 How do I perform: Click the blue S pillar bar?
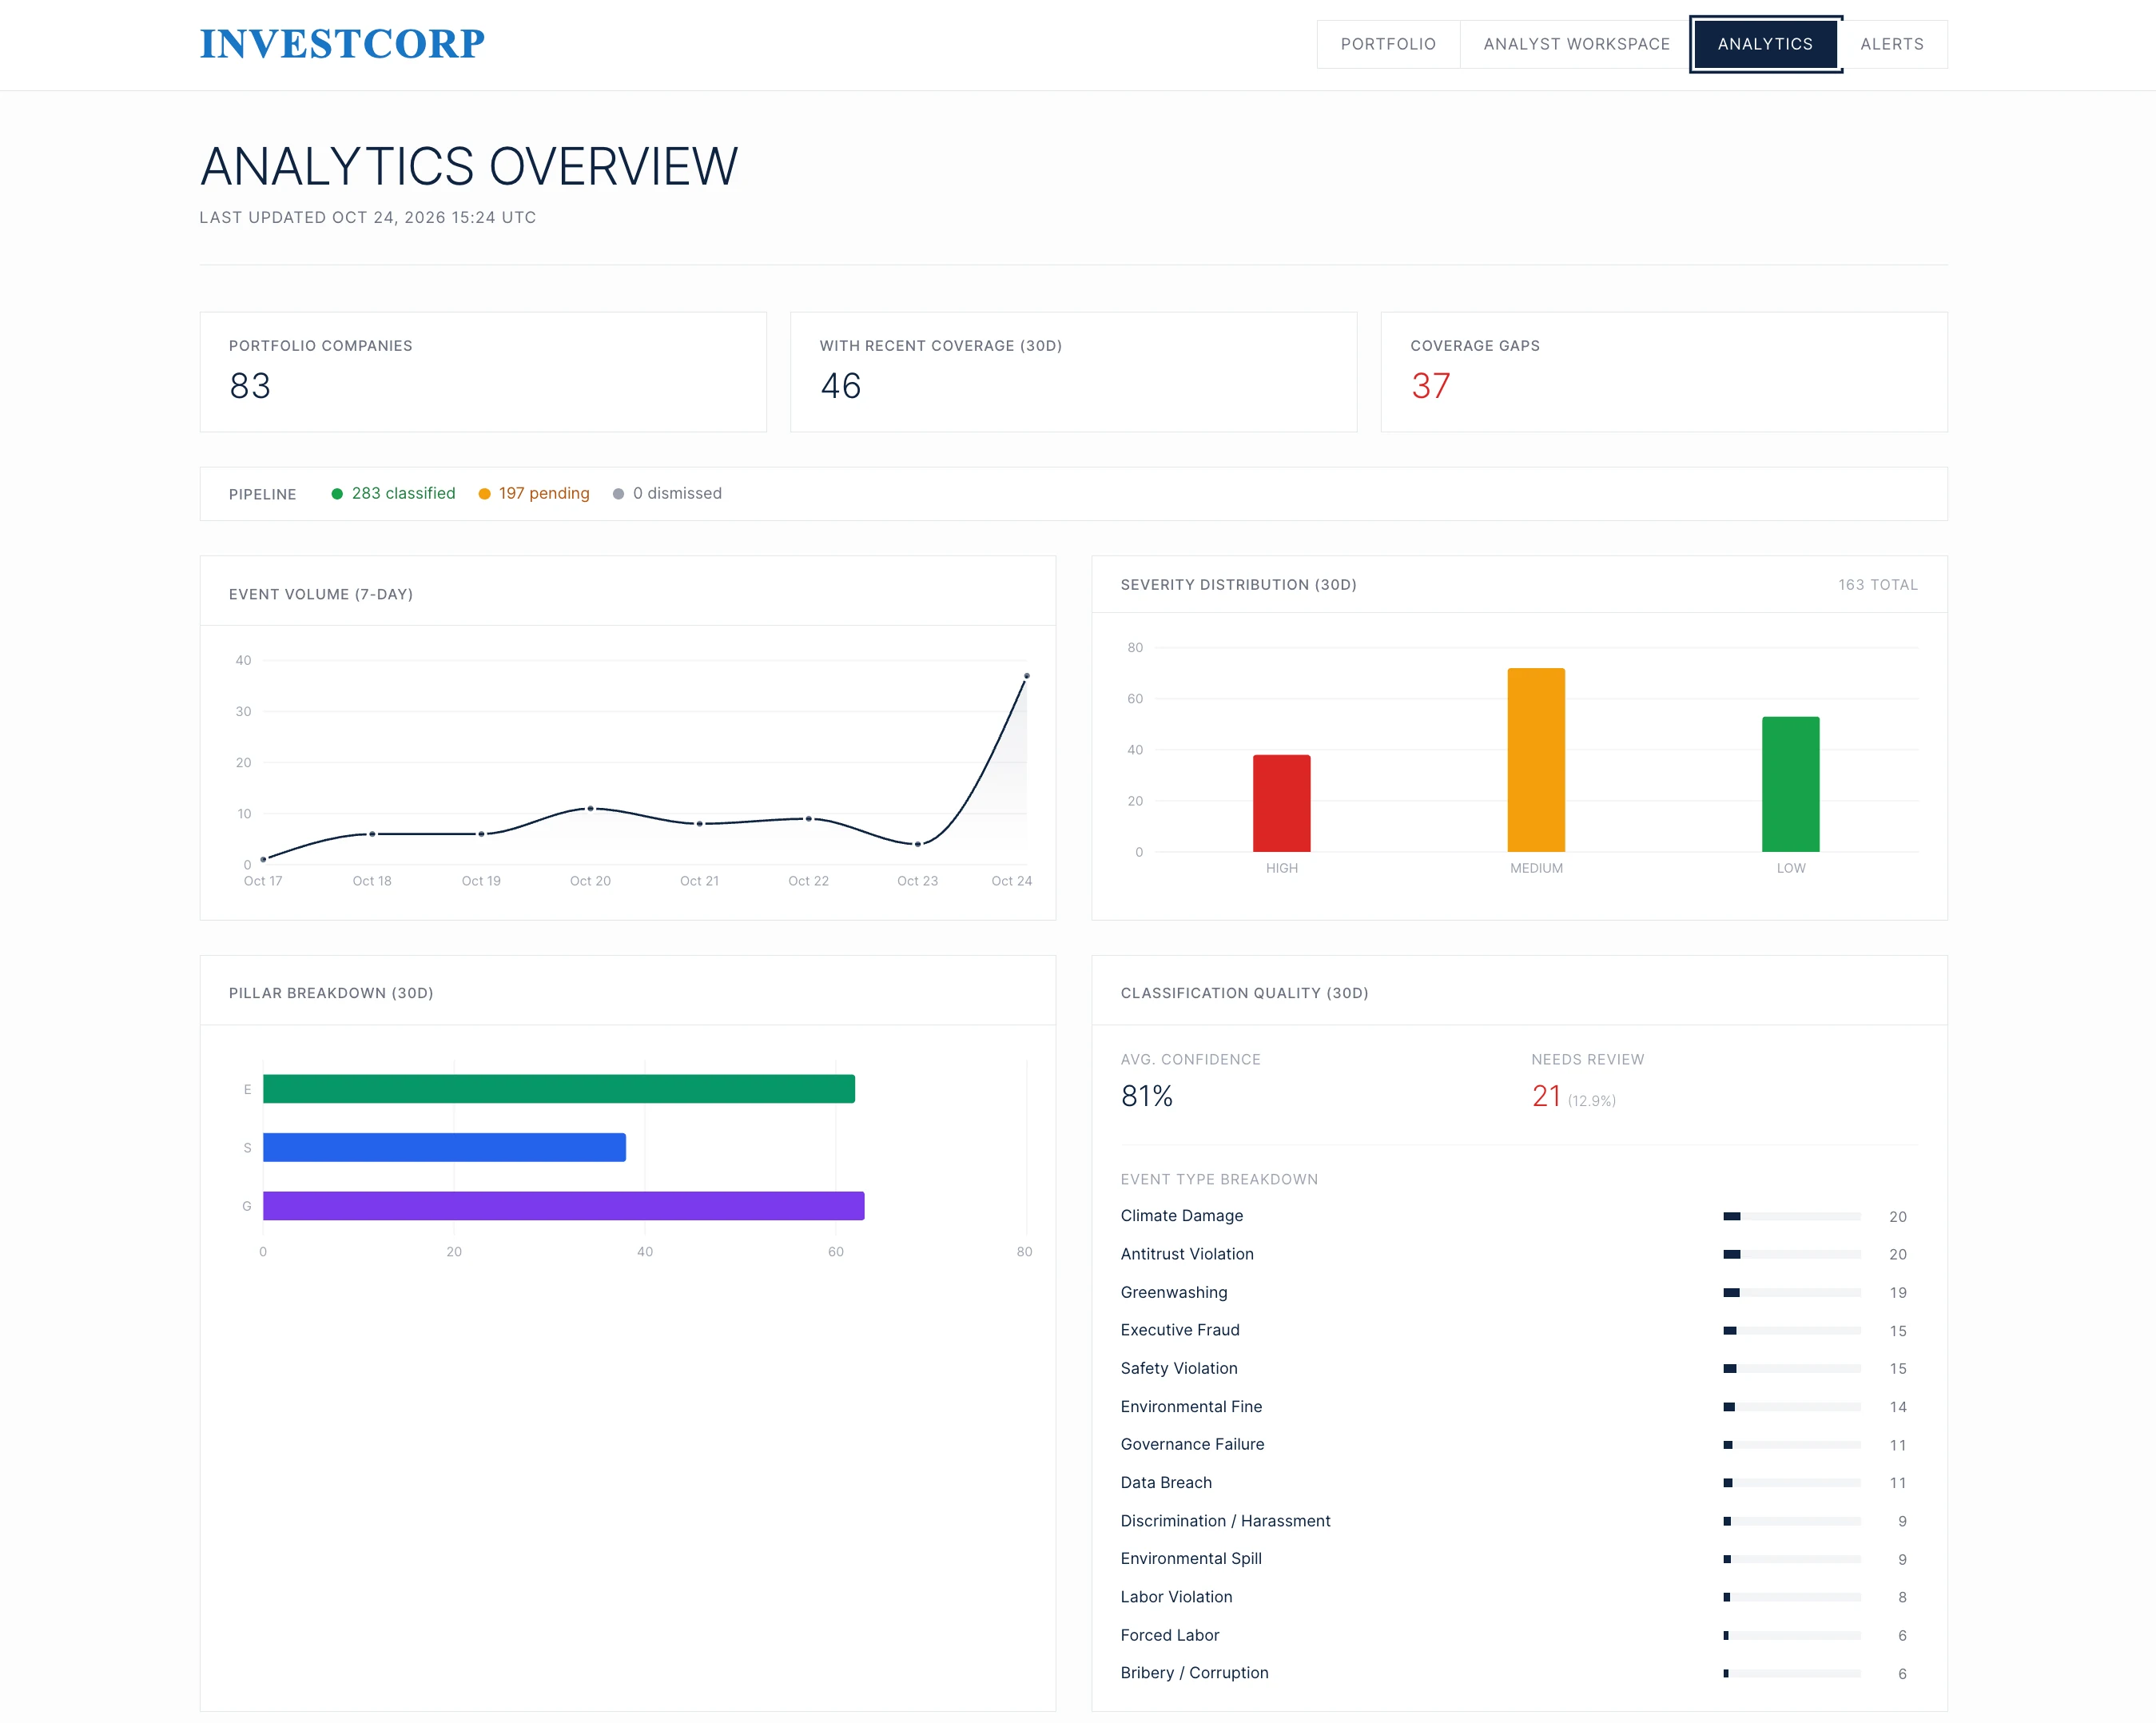[x=444, y=1147]
